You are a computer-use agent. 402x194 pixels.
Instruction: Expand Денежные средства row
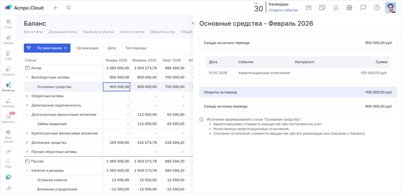tap(27, 142)
